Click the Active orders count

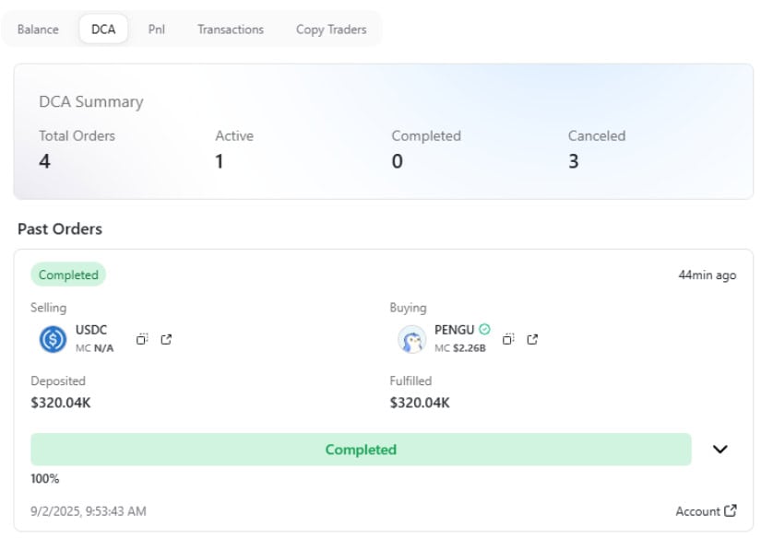220,161
